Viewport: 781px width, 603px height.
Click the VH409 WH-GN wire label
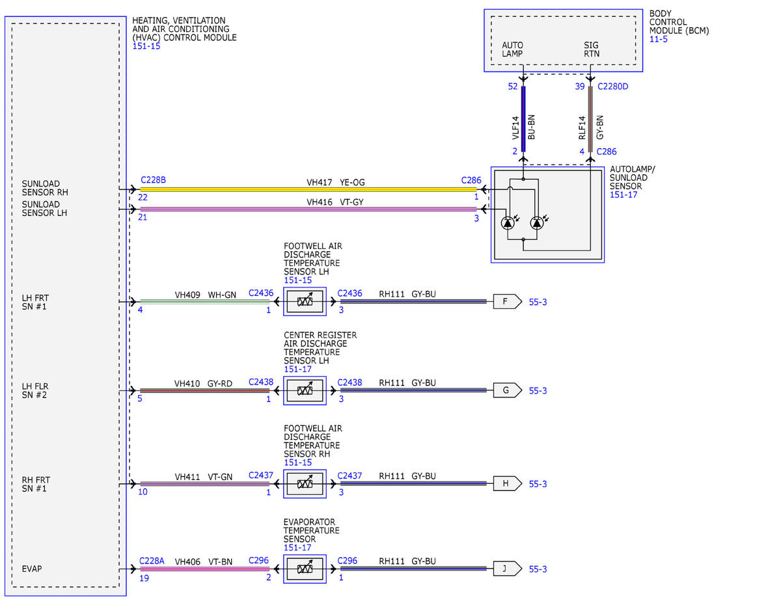[205, 294]
